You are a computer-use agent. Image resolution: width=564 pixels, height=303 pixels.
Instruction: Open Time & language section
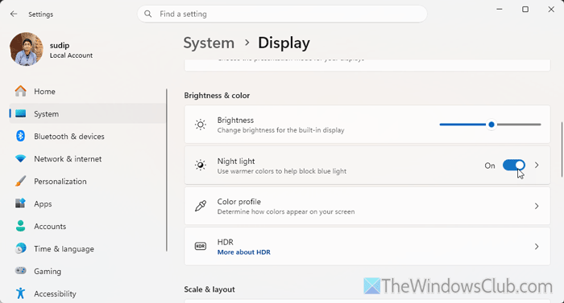coord(87,249)
